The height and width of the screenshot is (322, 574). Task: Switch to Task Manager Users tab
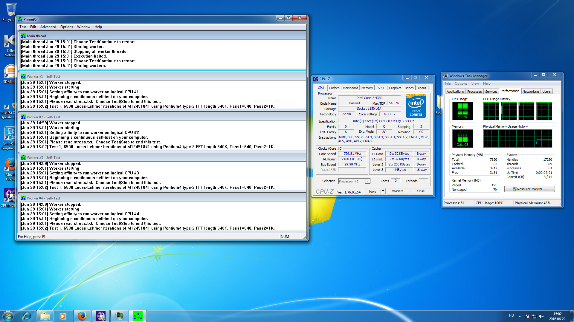click(x=546, y=92)
